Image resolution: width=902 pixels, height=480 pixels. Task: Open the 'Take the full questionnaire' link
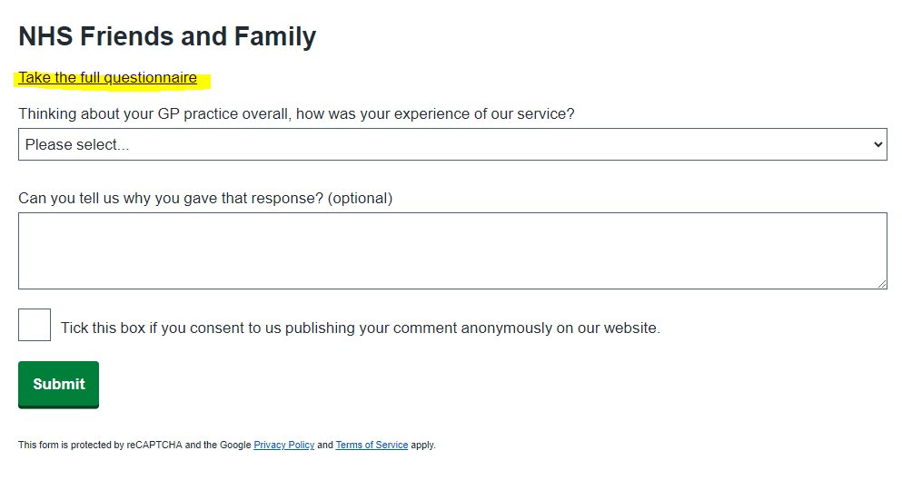[107, 78]
